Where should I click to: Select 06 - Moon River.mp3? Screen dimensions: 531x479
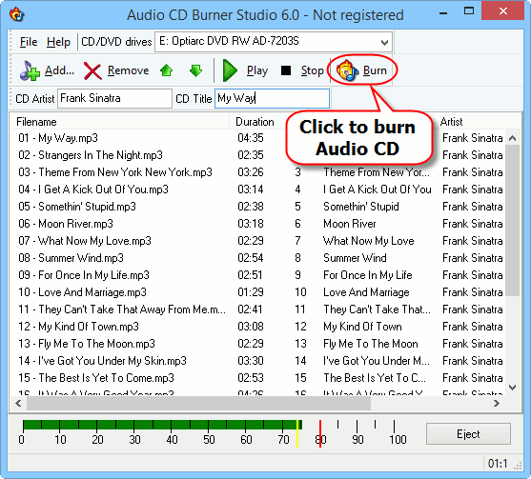(x=66, y=224)
